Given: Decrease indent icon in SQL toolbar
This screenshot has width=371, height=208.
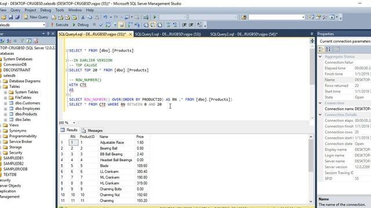Looking at the screenshot, I should (x=184, y=25).
